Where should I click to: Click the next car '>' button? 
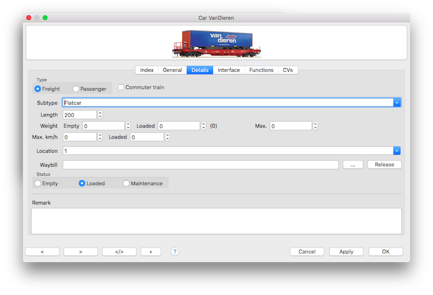point(80,252)
